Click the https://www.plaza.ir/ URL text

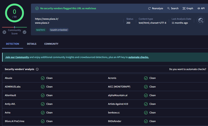(x=47, y=19)
